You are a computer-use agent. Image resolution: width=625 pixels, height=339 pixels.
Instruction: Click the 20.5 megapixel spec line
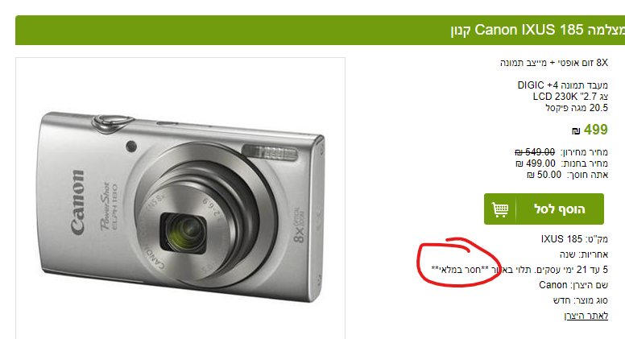(577, 108)
